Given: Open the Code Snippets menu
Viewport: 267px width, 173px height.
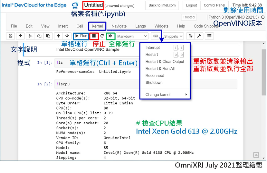Looking at the screenshot, I should coord(206,26).
